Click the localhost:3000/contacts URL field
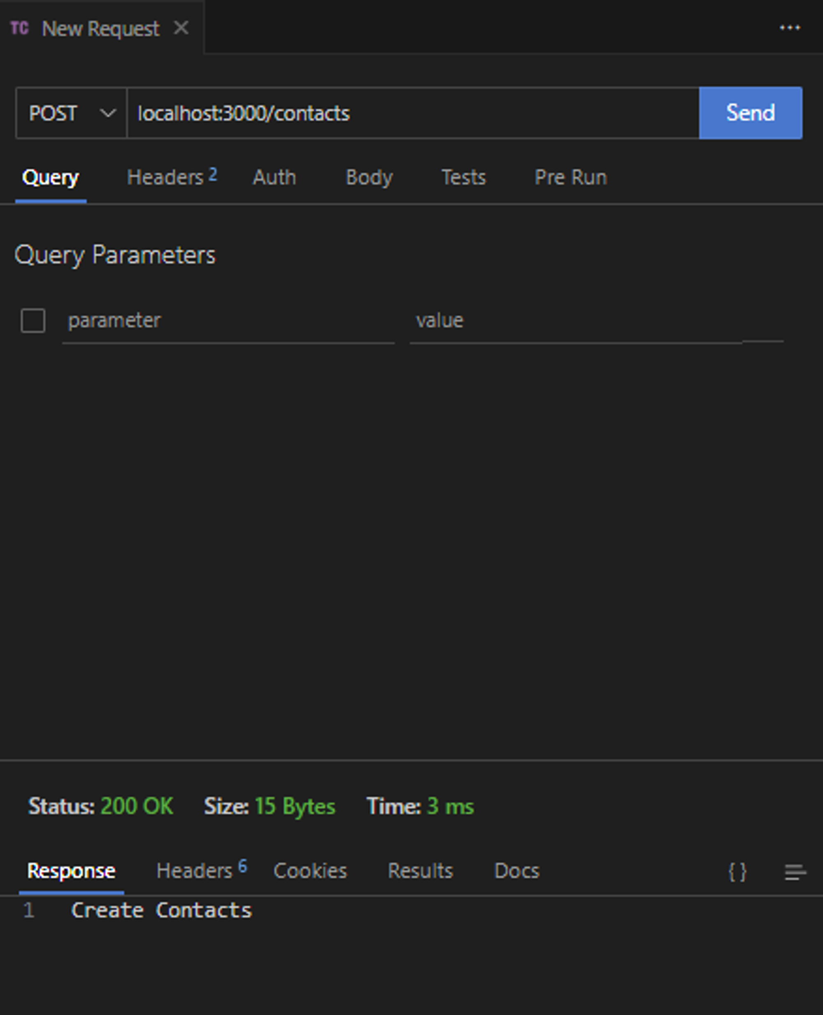Viewport: 823px width, 1015px height. pyautogui.click(x=413, y=113)
